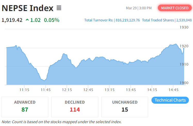The image size is (193, 126).
Task: Click the 1,919.42 index value
Action: click(12, 20)
